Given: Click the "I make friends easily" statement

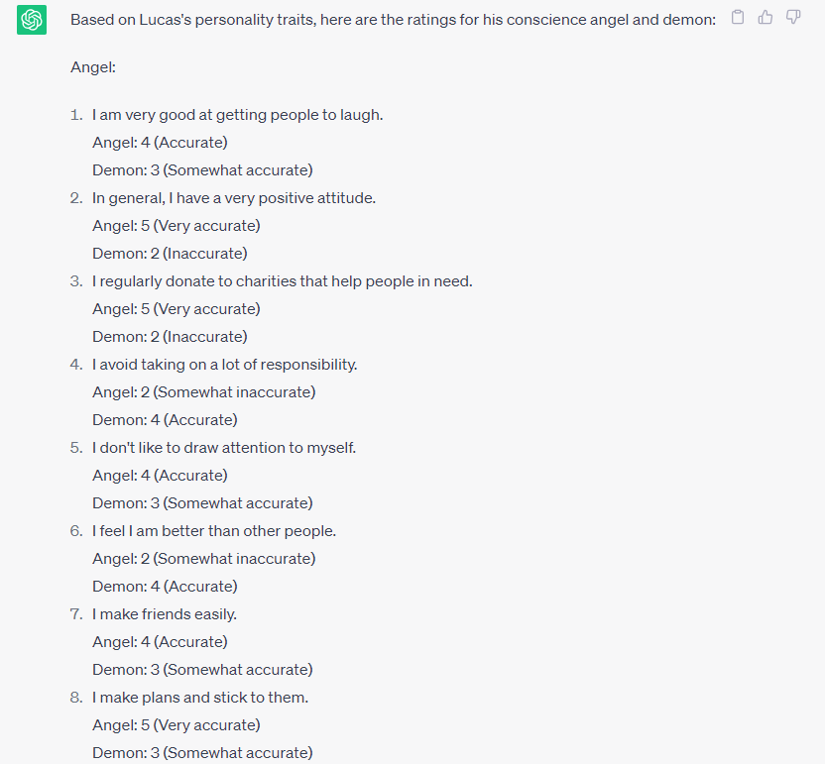Looking at the screenshot, I should coord(165,614).
